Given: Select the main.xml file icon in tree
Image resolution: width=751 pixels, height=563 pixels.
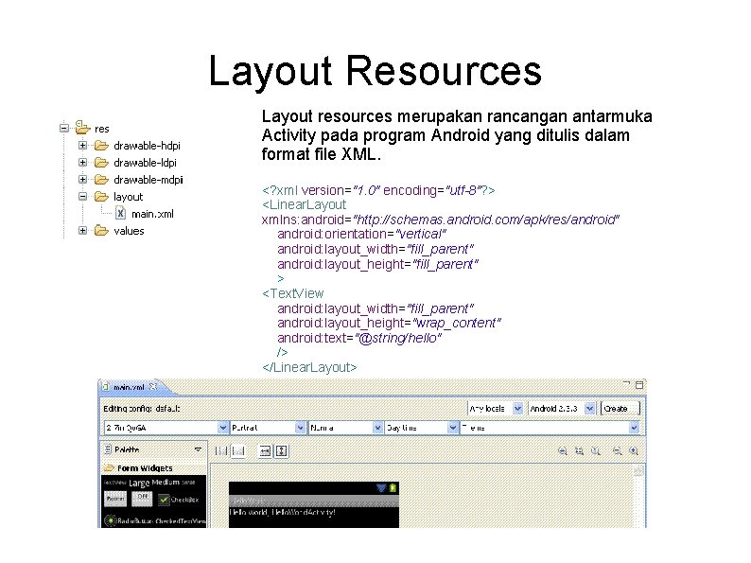Looking at the screenshot, I should [120, 213].
